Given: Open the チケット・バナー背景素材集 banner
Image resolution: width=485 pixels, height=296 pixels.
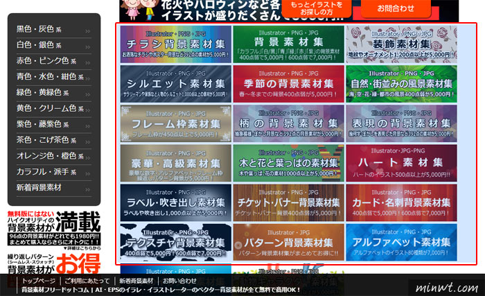Looking at the screenshot, I should (289, 203).
